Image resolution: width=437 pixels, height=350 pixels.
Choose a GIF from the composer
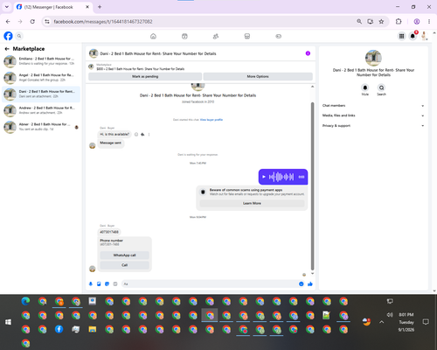tap(115, 283)
